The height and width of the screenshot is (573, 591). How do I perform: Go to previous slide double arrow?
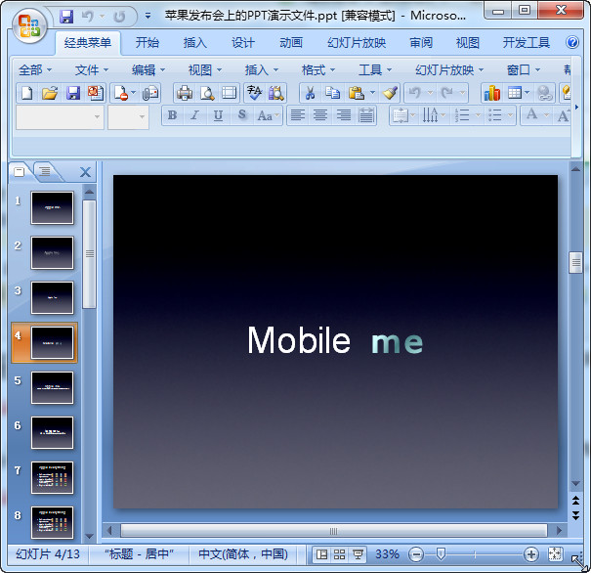pos(575,501)
